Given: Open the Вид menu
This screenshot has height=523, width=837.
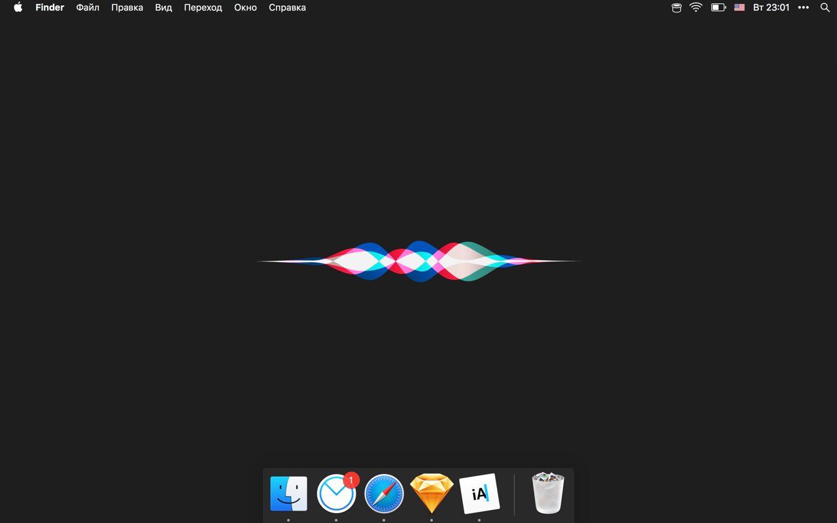Looking at the screenshot, I should click(163, 8).
